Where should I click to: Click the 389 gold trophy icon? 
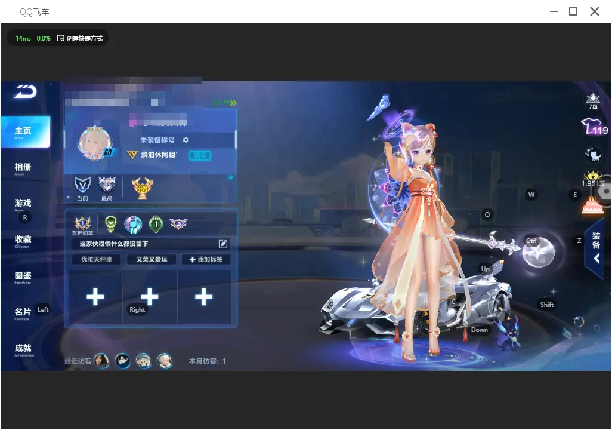coord(143,188)
